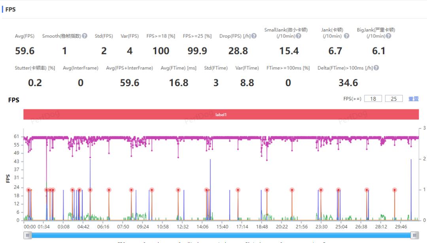This screenshot has height=243, width=427.
Task: Click BigJank(严重卡顿) help icon
Action: point(388,36)
